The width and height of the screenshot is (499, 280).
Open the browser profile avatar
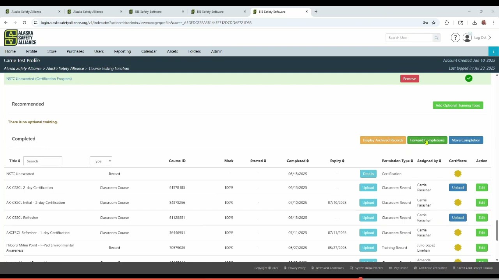pos(484,23)
